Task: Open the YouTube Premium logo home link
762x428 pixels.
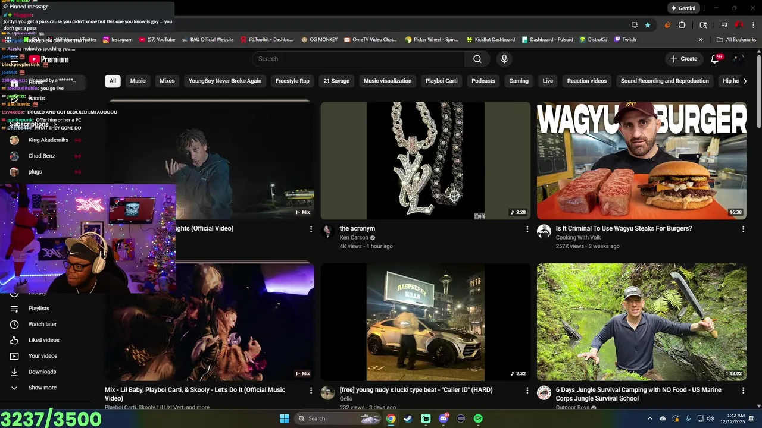Action: pos(49,59)
